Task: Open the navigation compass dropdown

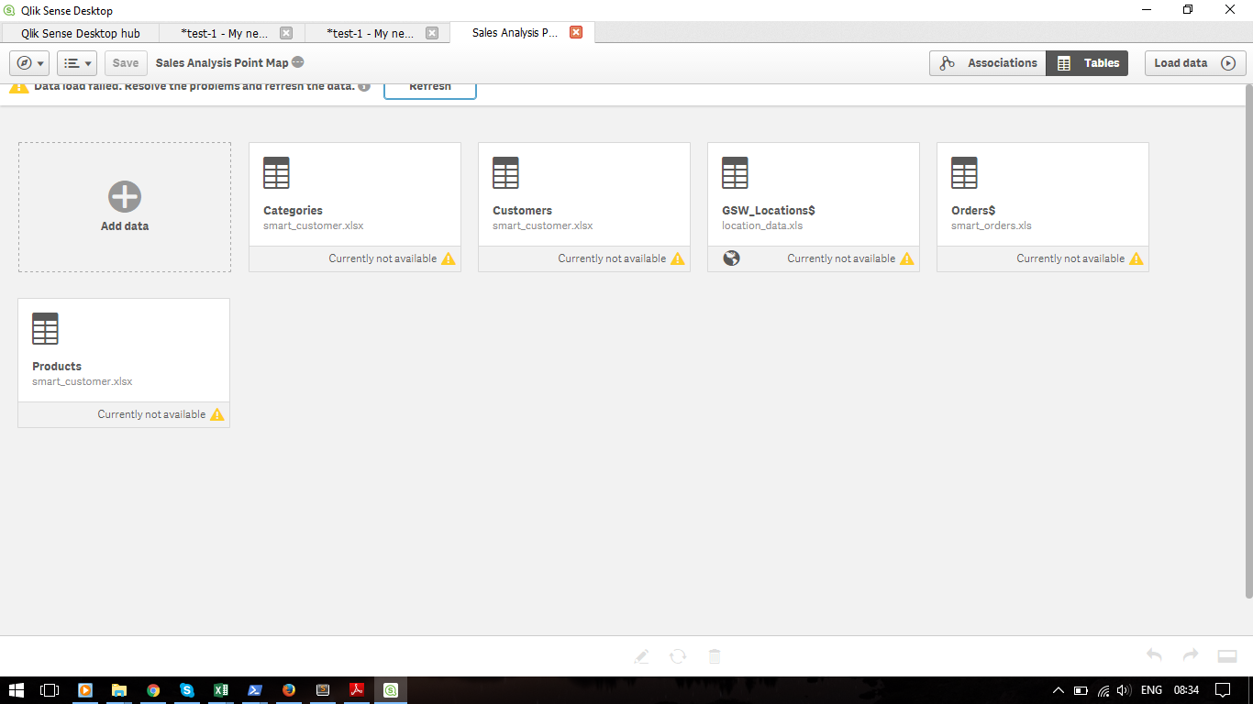Action: click(29, 63)
